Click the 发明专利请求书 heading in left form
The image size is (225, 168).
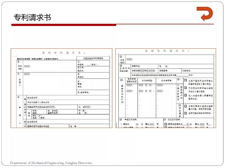click(x=61, y=53)
